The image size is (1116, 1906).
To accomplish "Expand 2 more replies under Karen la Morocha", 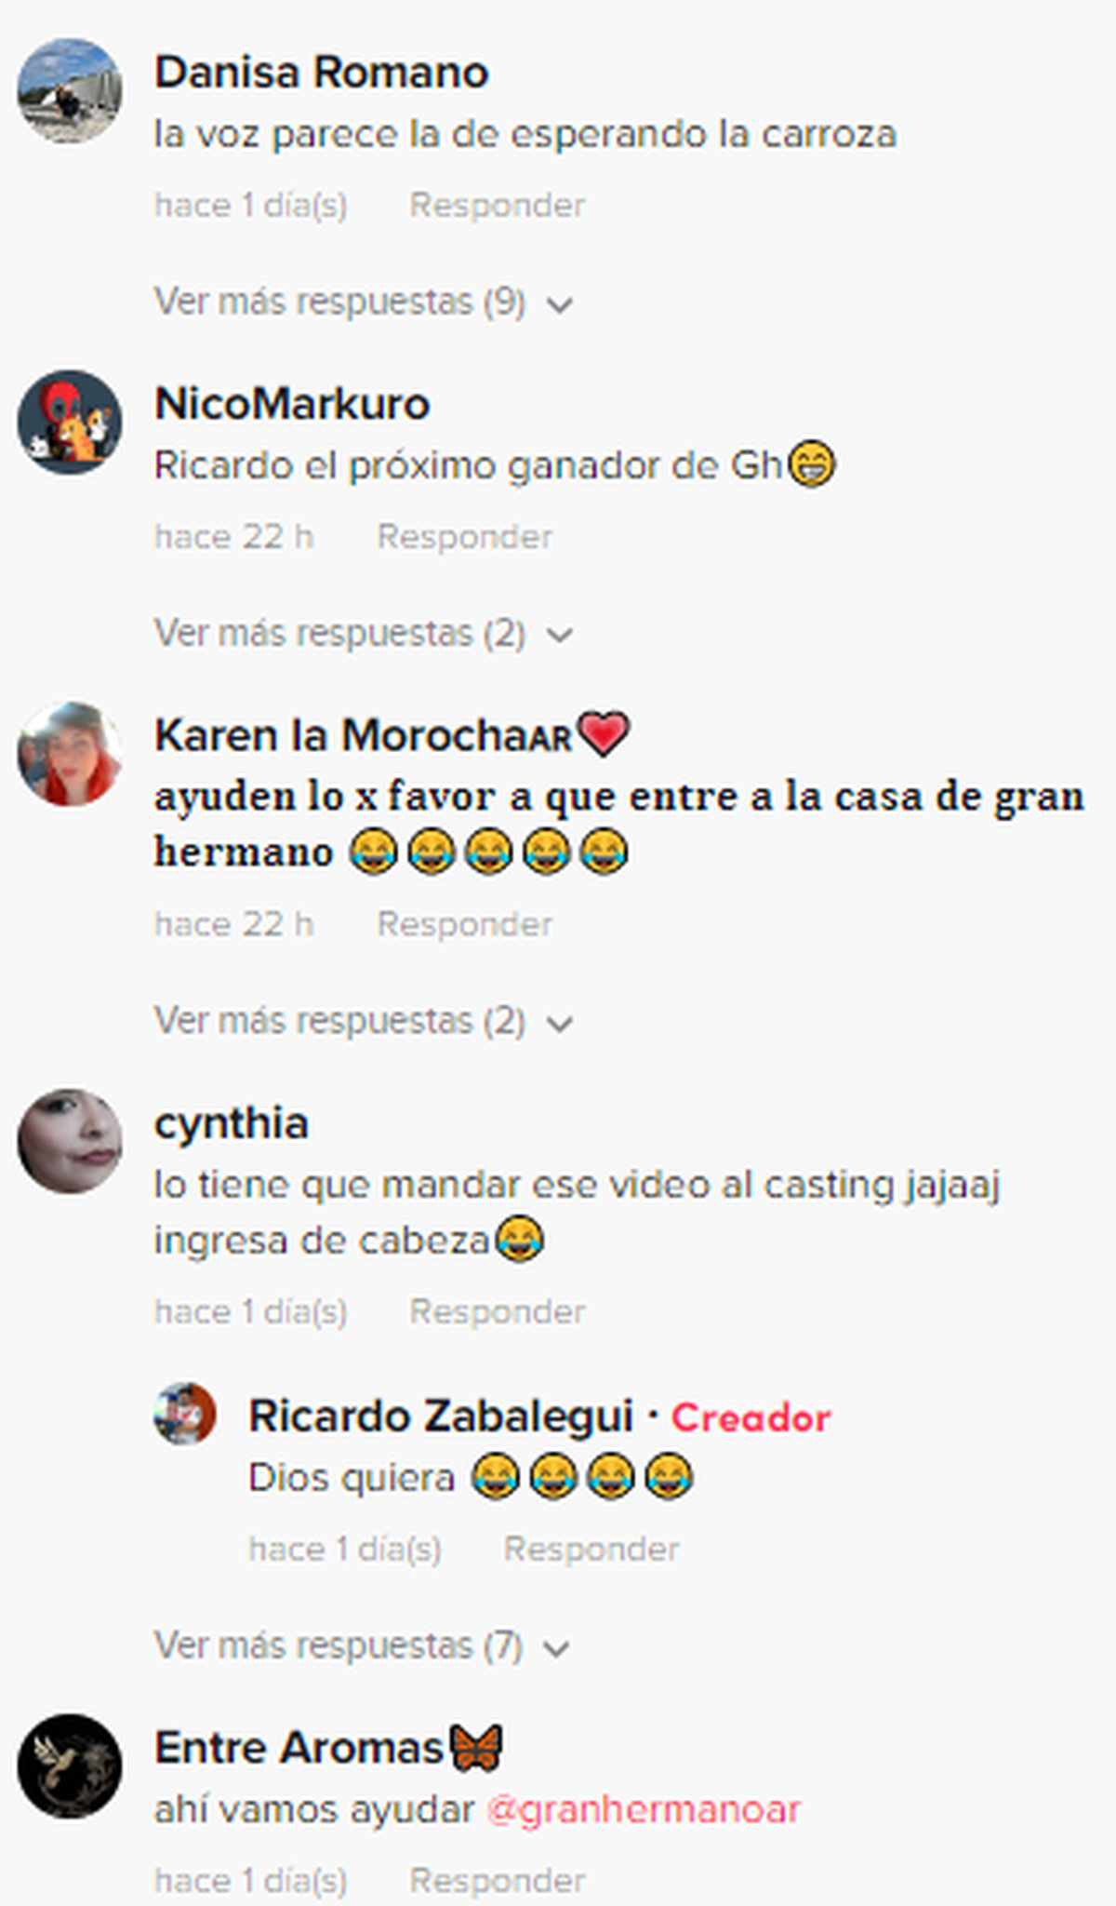I will (364, 1021).
